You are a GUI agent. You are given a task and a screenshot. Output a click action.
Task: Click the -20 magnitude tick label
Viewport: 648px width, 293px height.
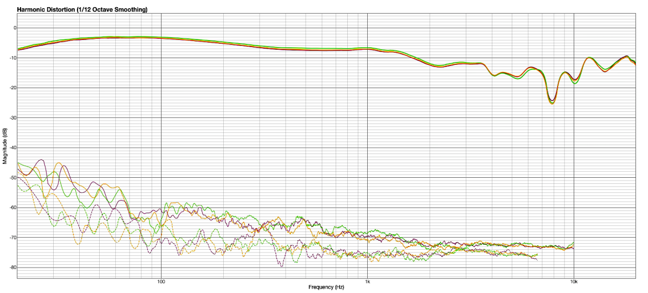tap(13, 88)
